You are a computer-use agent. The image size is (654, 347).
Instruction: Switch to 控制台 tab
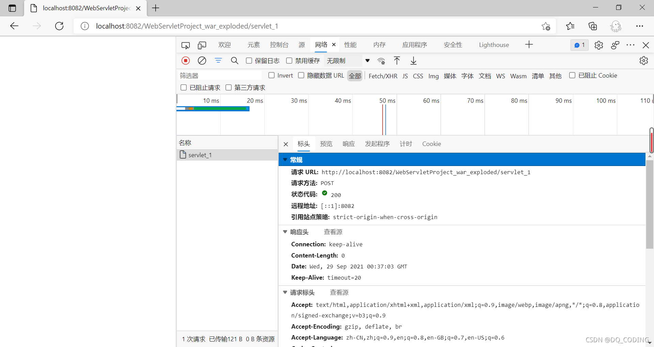279,45
